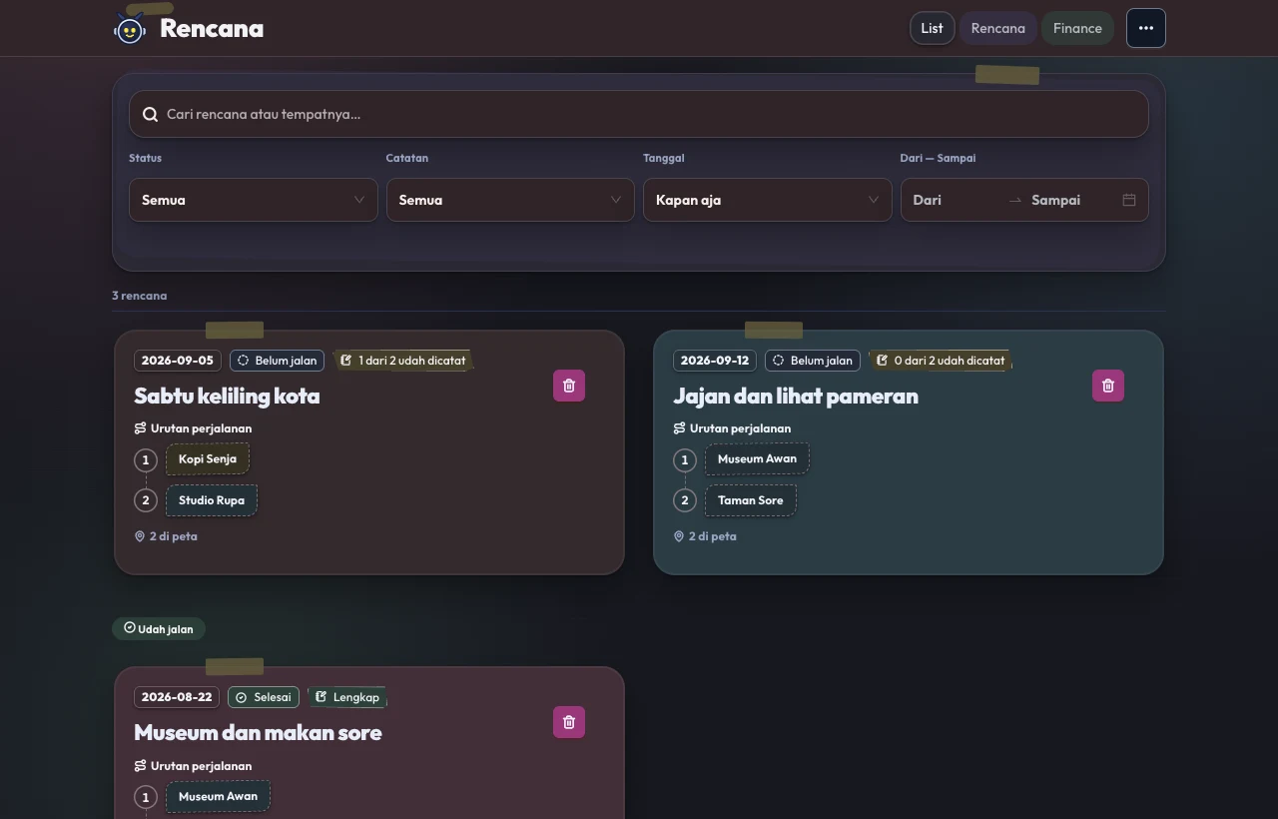Viewport: 1278px width, 819px height.
Task: Click the route icon in Jajan dan lihat pameran card
Action: pyautogui.click(x=679, y=428)
